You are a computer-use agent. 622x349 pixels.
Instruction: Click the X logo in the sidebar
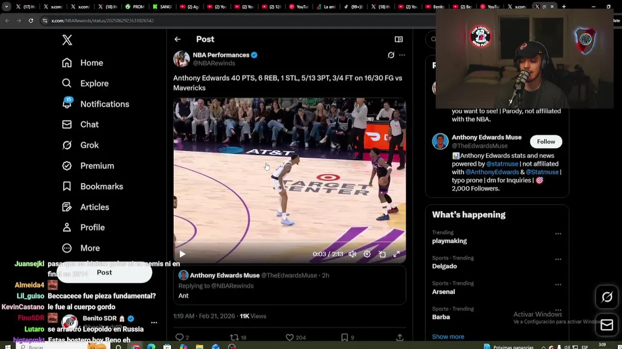[x=67, y=40]
